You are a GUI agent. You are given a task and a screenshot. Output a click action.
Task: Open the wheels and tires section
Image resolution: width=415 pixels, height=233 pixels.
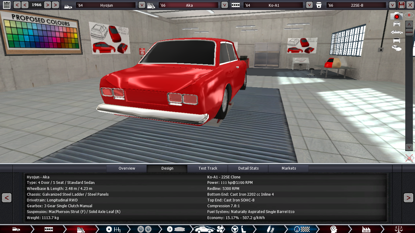144,229
